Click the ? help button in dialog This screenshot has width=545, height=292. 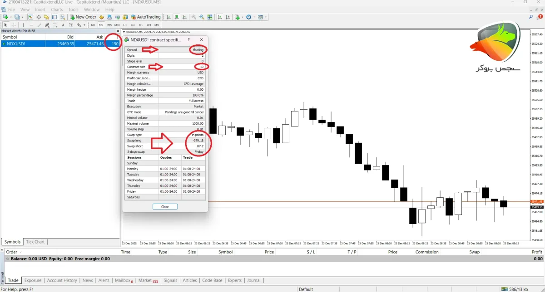(189, 40)
